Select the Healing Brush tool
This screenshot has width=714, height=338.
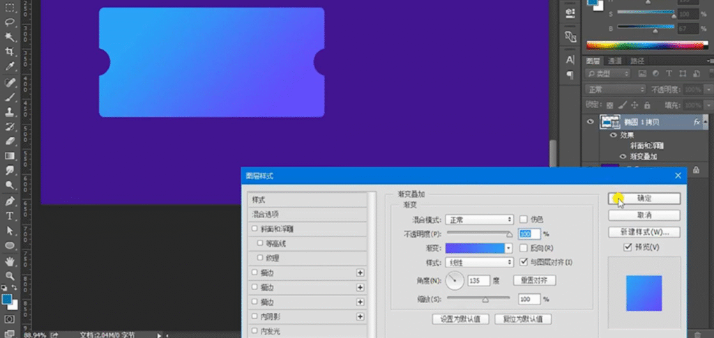[x=10, y=82]
